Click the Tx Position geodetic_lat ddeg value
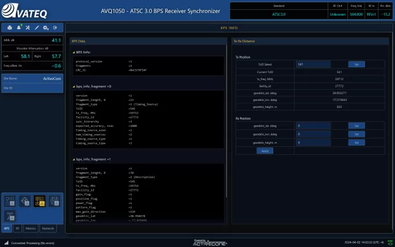This screenshot has height=247, width=395. click(x=339, y=93)
